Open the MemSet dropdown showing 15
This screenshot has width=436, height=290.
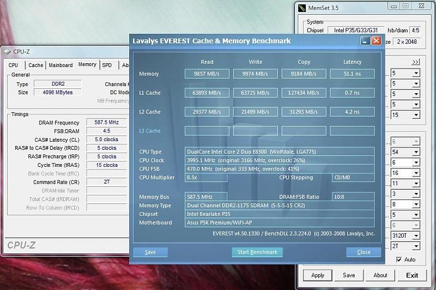pos(416,115)
